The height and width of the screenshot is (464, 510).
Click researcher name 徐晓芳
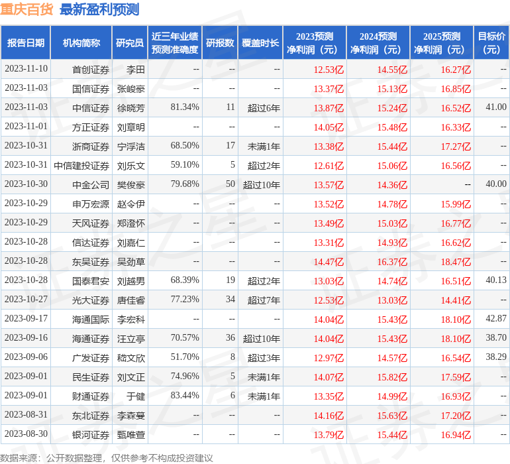(x=131, y=108)
